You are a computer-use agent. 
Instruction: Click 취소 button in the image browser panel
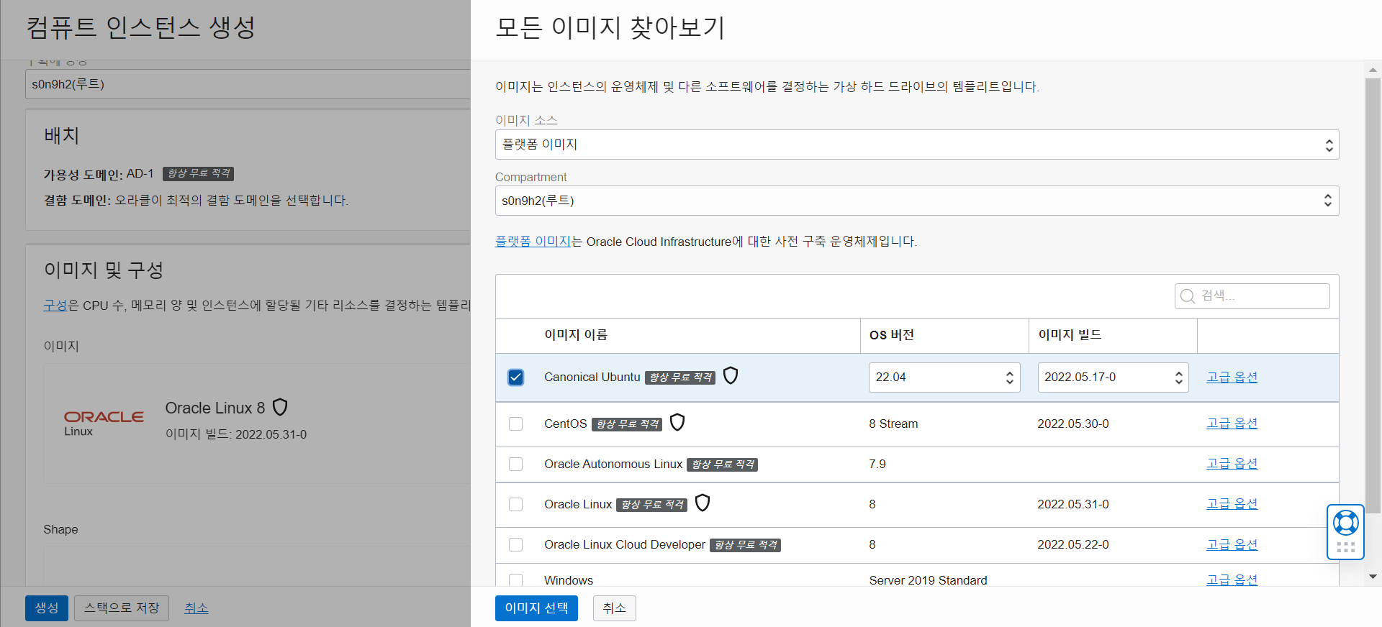[x=614, y=608]
